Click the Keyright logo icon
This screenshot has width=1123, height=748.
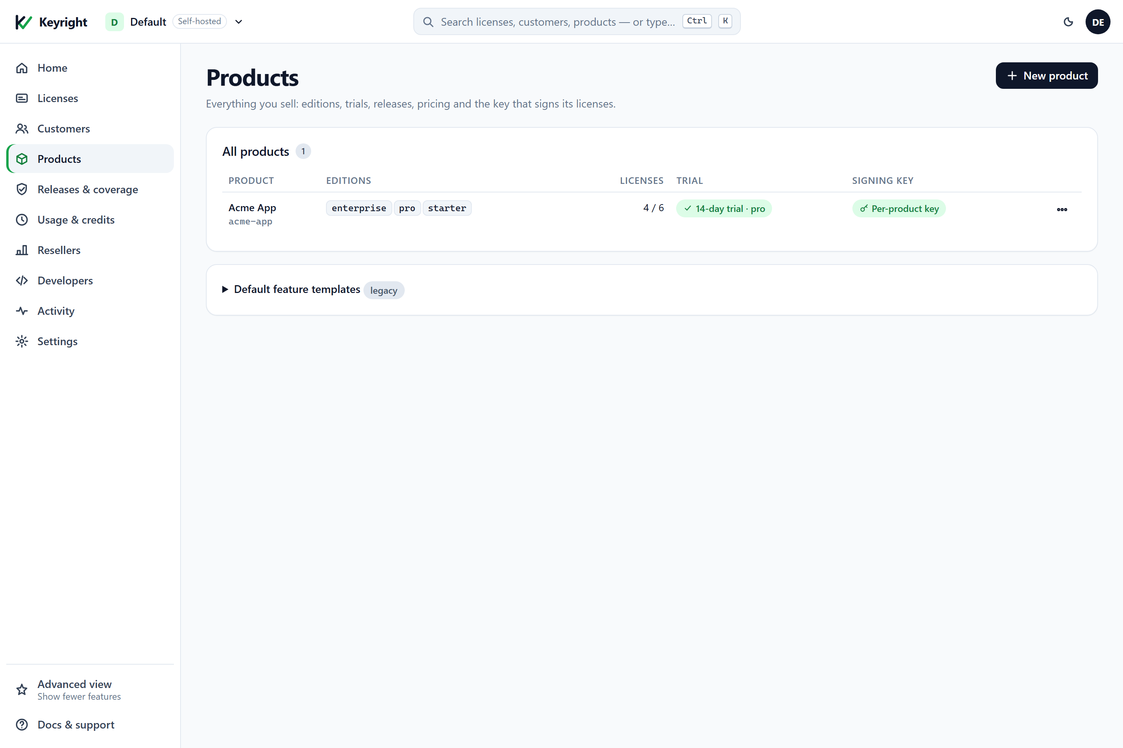(x=23, y=22)
